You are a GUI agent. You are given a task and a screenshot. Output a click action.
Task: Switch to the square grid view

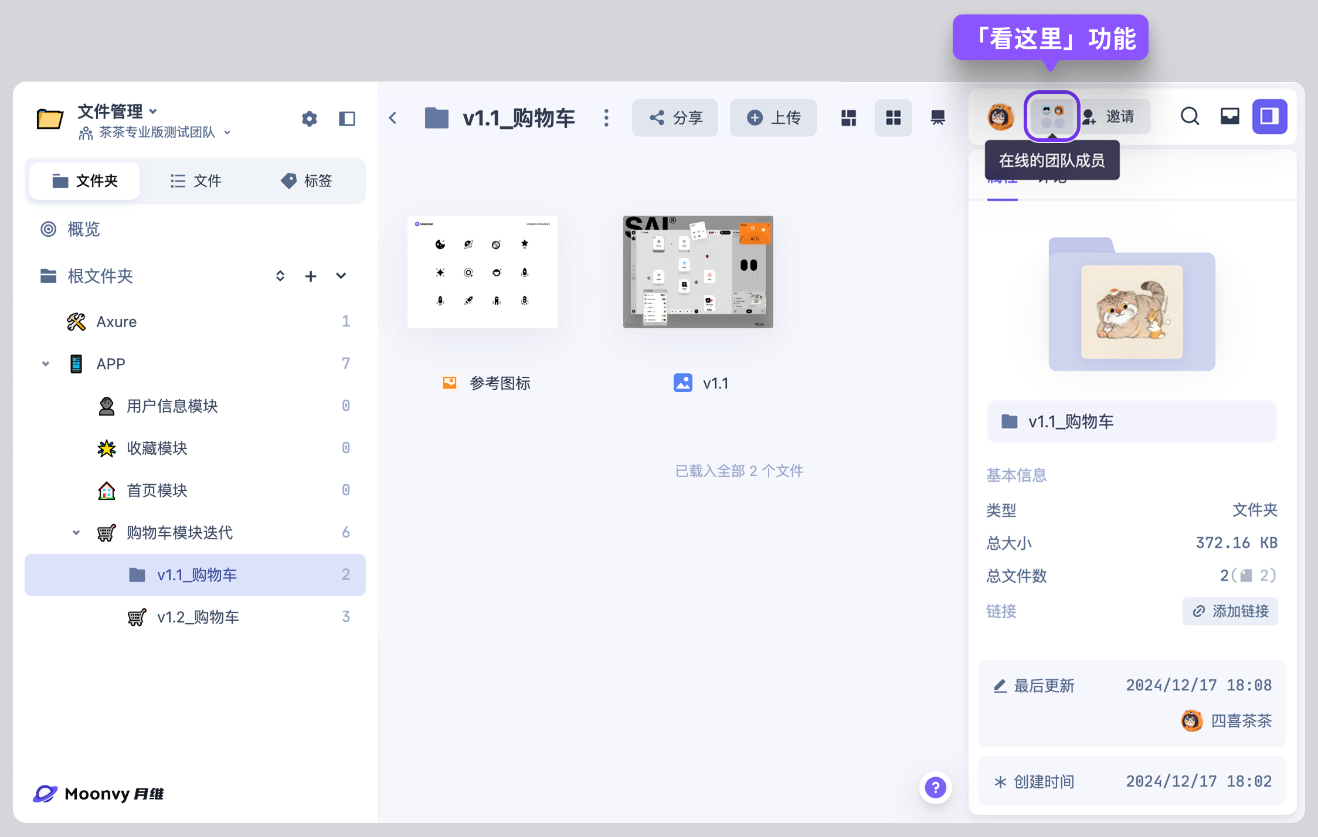[x=893, y=118]
